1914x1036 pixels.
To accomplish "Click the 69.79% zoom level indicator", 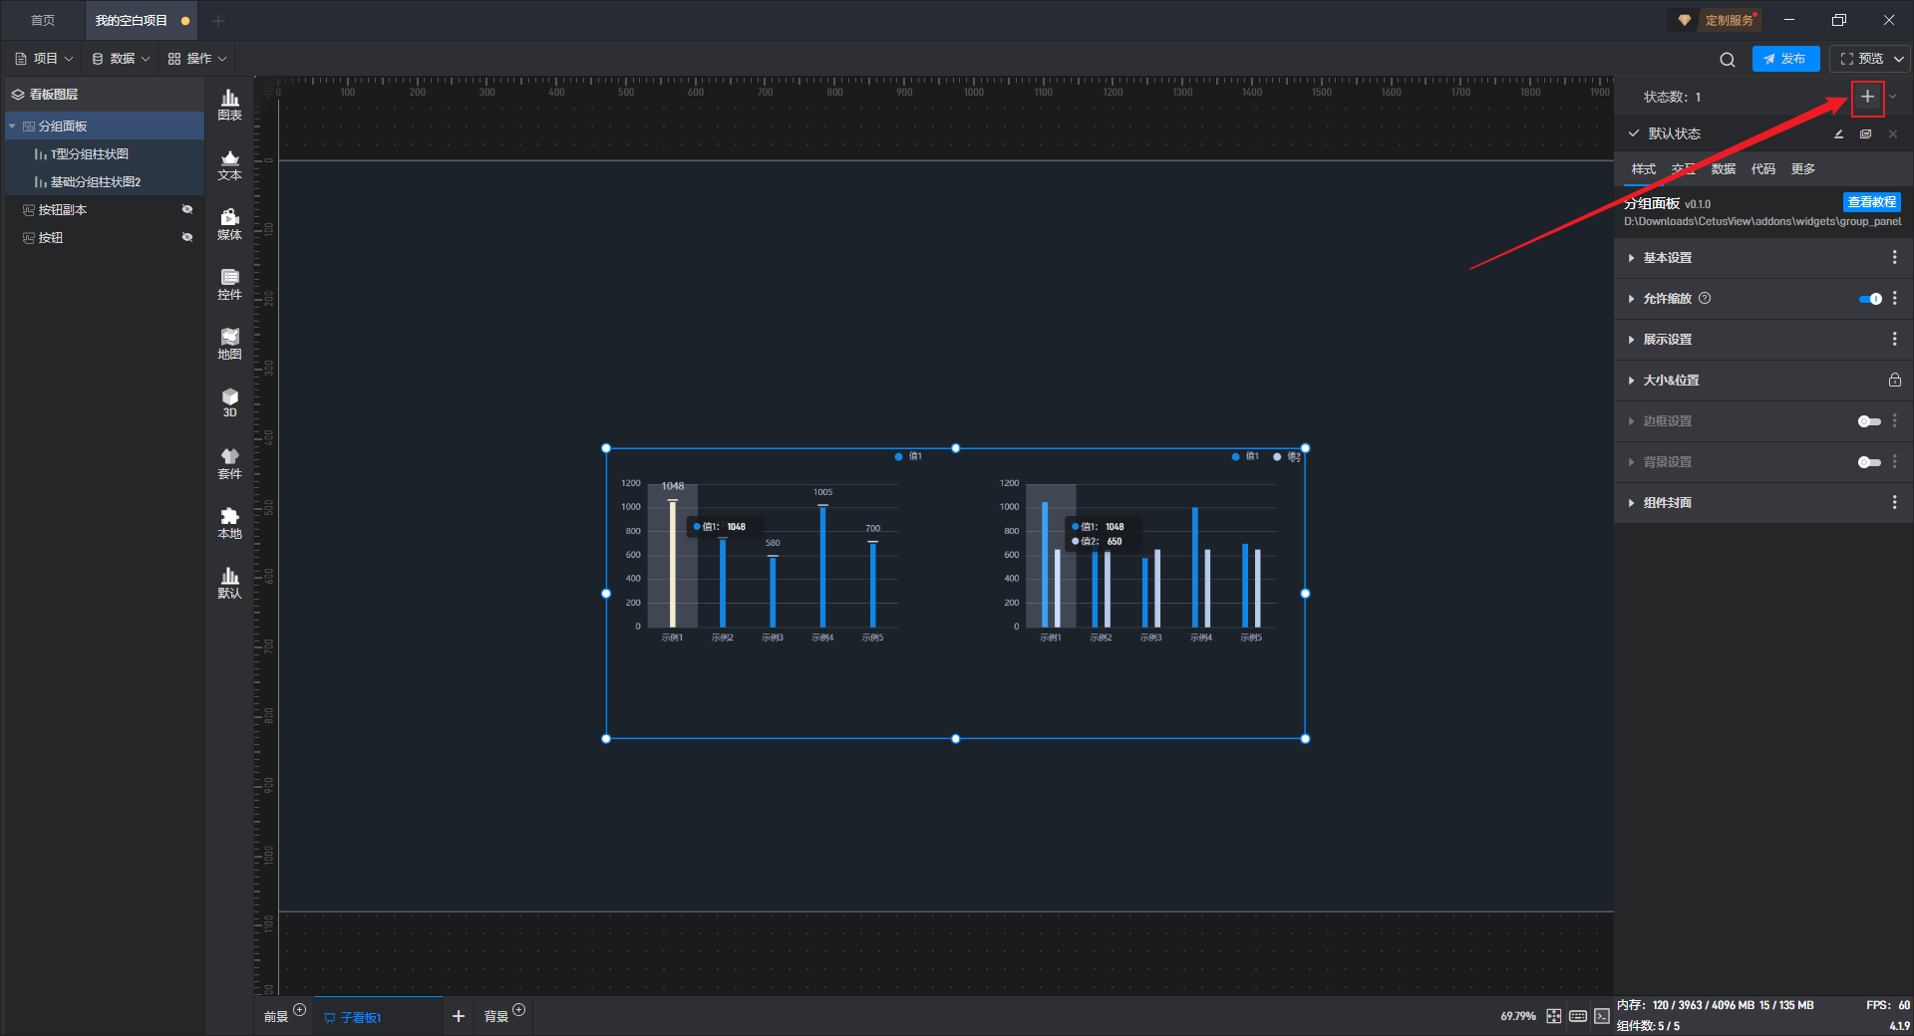I will click(1517, 1016).
